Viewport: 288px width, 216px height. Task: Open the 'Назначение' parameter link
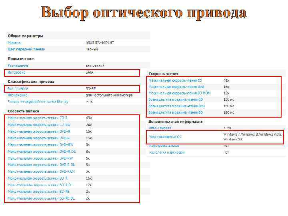tap(17, 95)
